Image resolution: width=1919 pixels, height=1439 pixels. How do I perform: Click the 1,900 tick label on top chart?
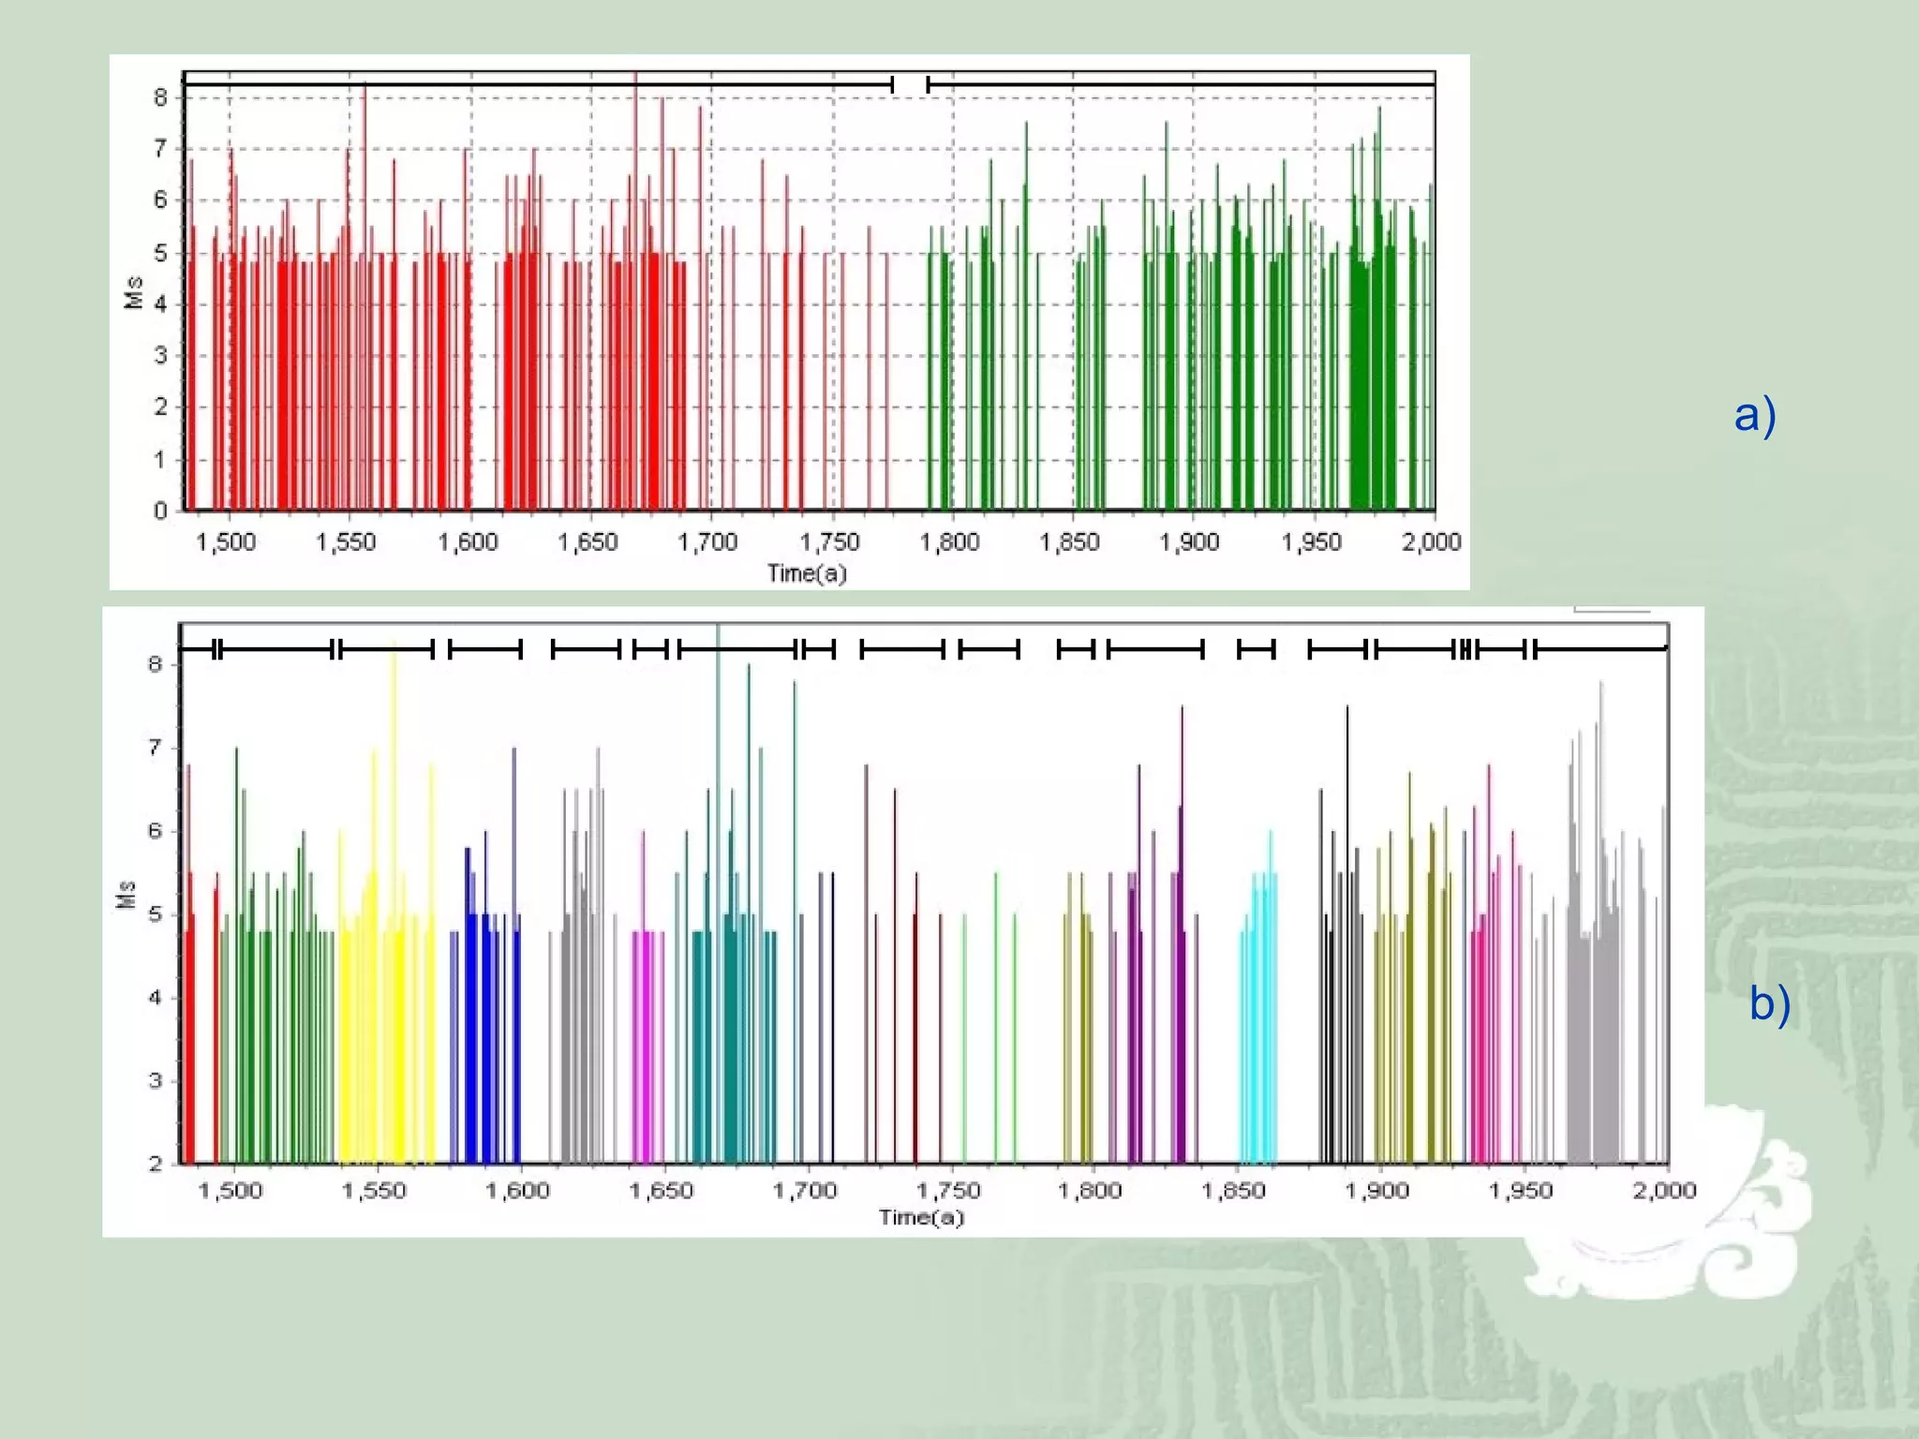(1189, 541)
